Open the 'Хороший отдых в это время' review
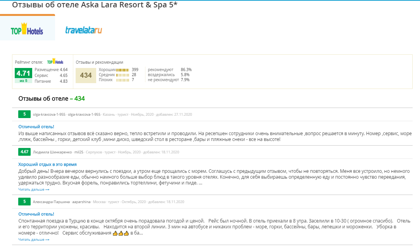420x247 pixels. (x=47, y=164)
